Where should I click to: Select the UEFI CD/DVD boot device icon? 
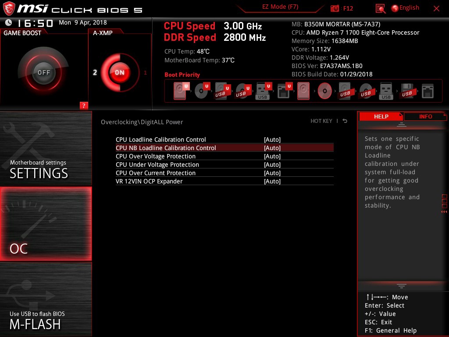point(203,90)
